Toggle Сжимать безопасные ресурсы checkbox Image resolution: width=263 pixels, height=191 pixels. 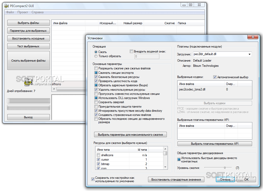[96, 77]
